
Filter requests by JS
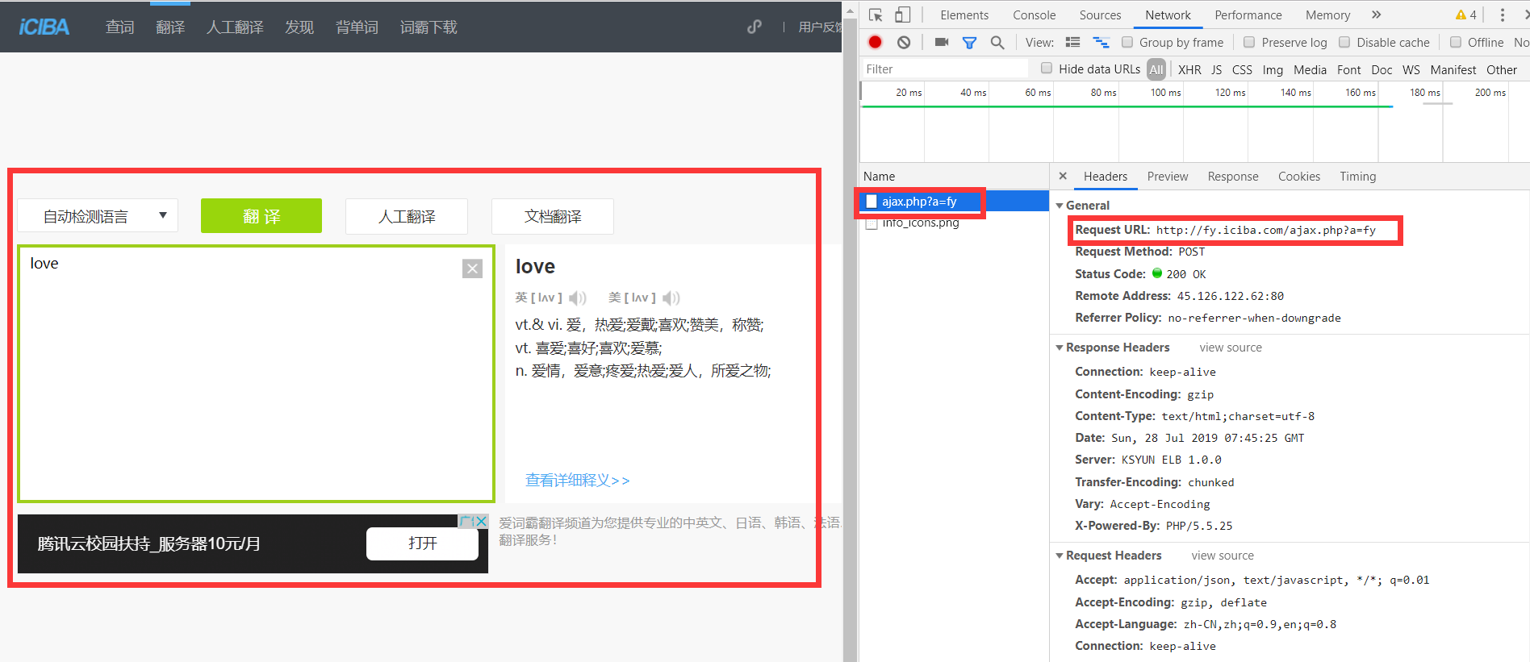[x=1216, y=69]
